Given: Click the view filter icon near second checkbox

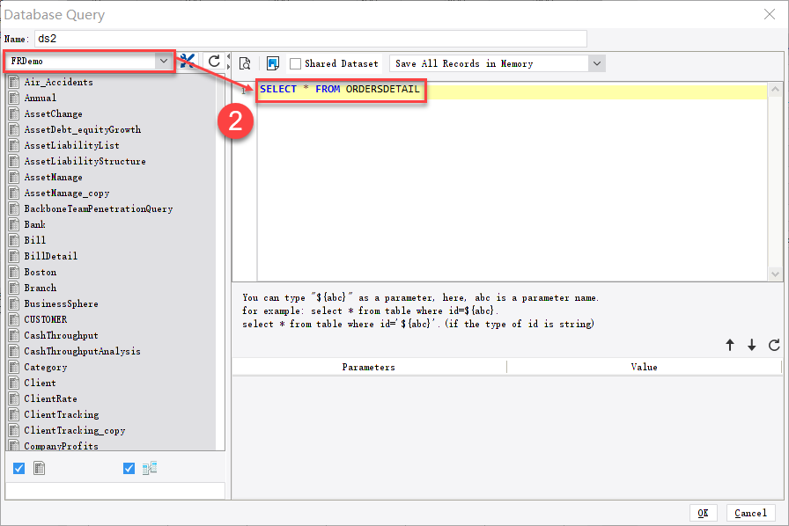Looking at the screenshot, I should [149, 468].
